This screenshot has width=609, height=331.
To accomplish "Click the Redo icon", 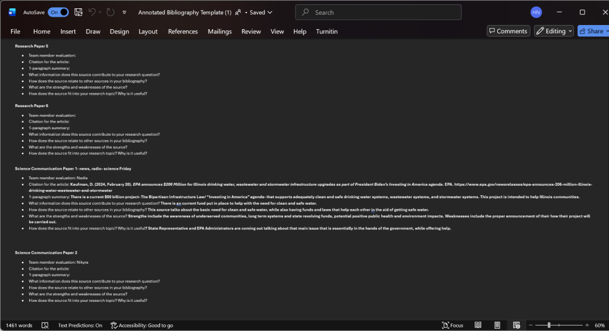I will [x=111, y=12].
